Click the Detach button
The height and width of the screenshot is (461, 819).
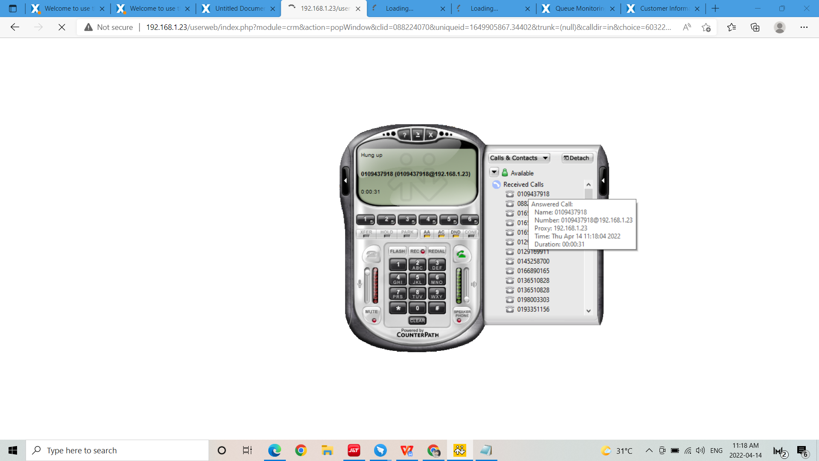(577, 158)
